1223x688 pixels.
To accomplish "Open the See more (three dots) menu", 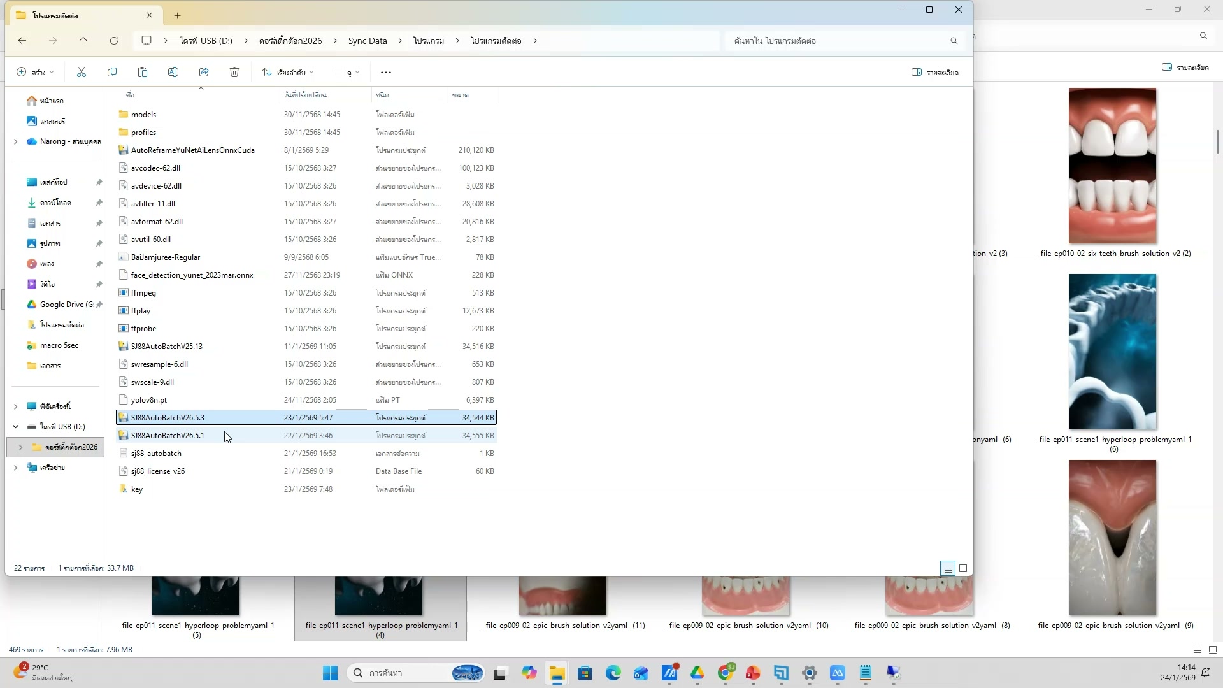I will point(386,72).
